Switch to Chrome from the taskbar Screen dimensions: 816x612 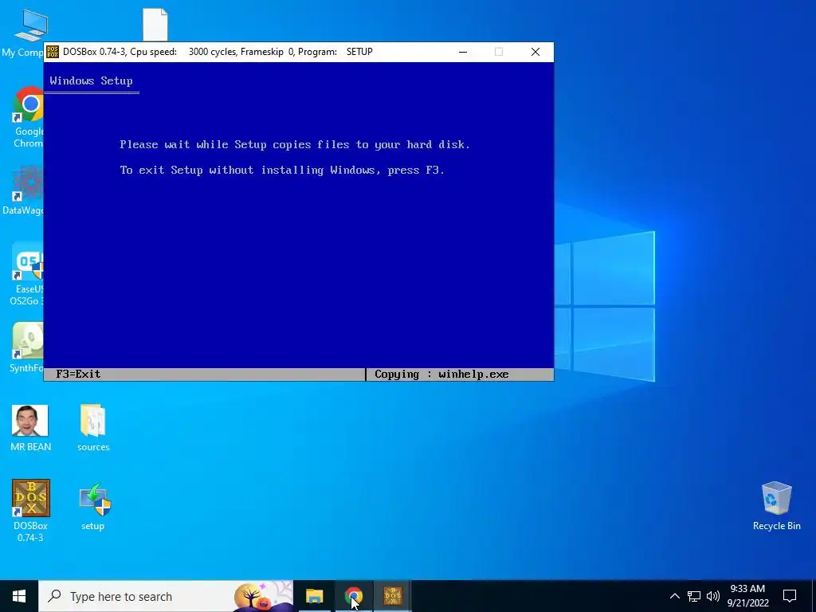click(x=353, y=596)
